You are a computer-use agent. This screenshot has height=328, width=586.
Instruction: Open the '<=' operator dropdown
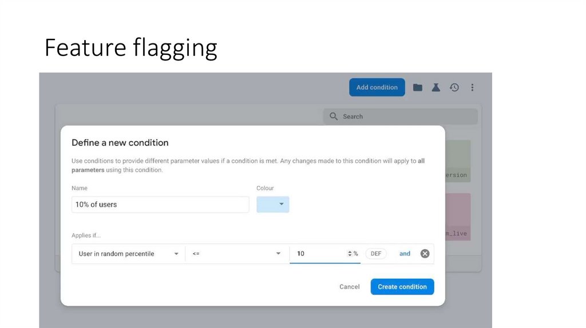(237, 254)
